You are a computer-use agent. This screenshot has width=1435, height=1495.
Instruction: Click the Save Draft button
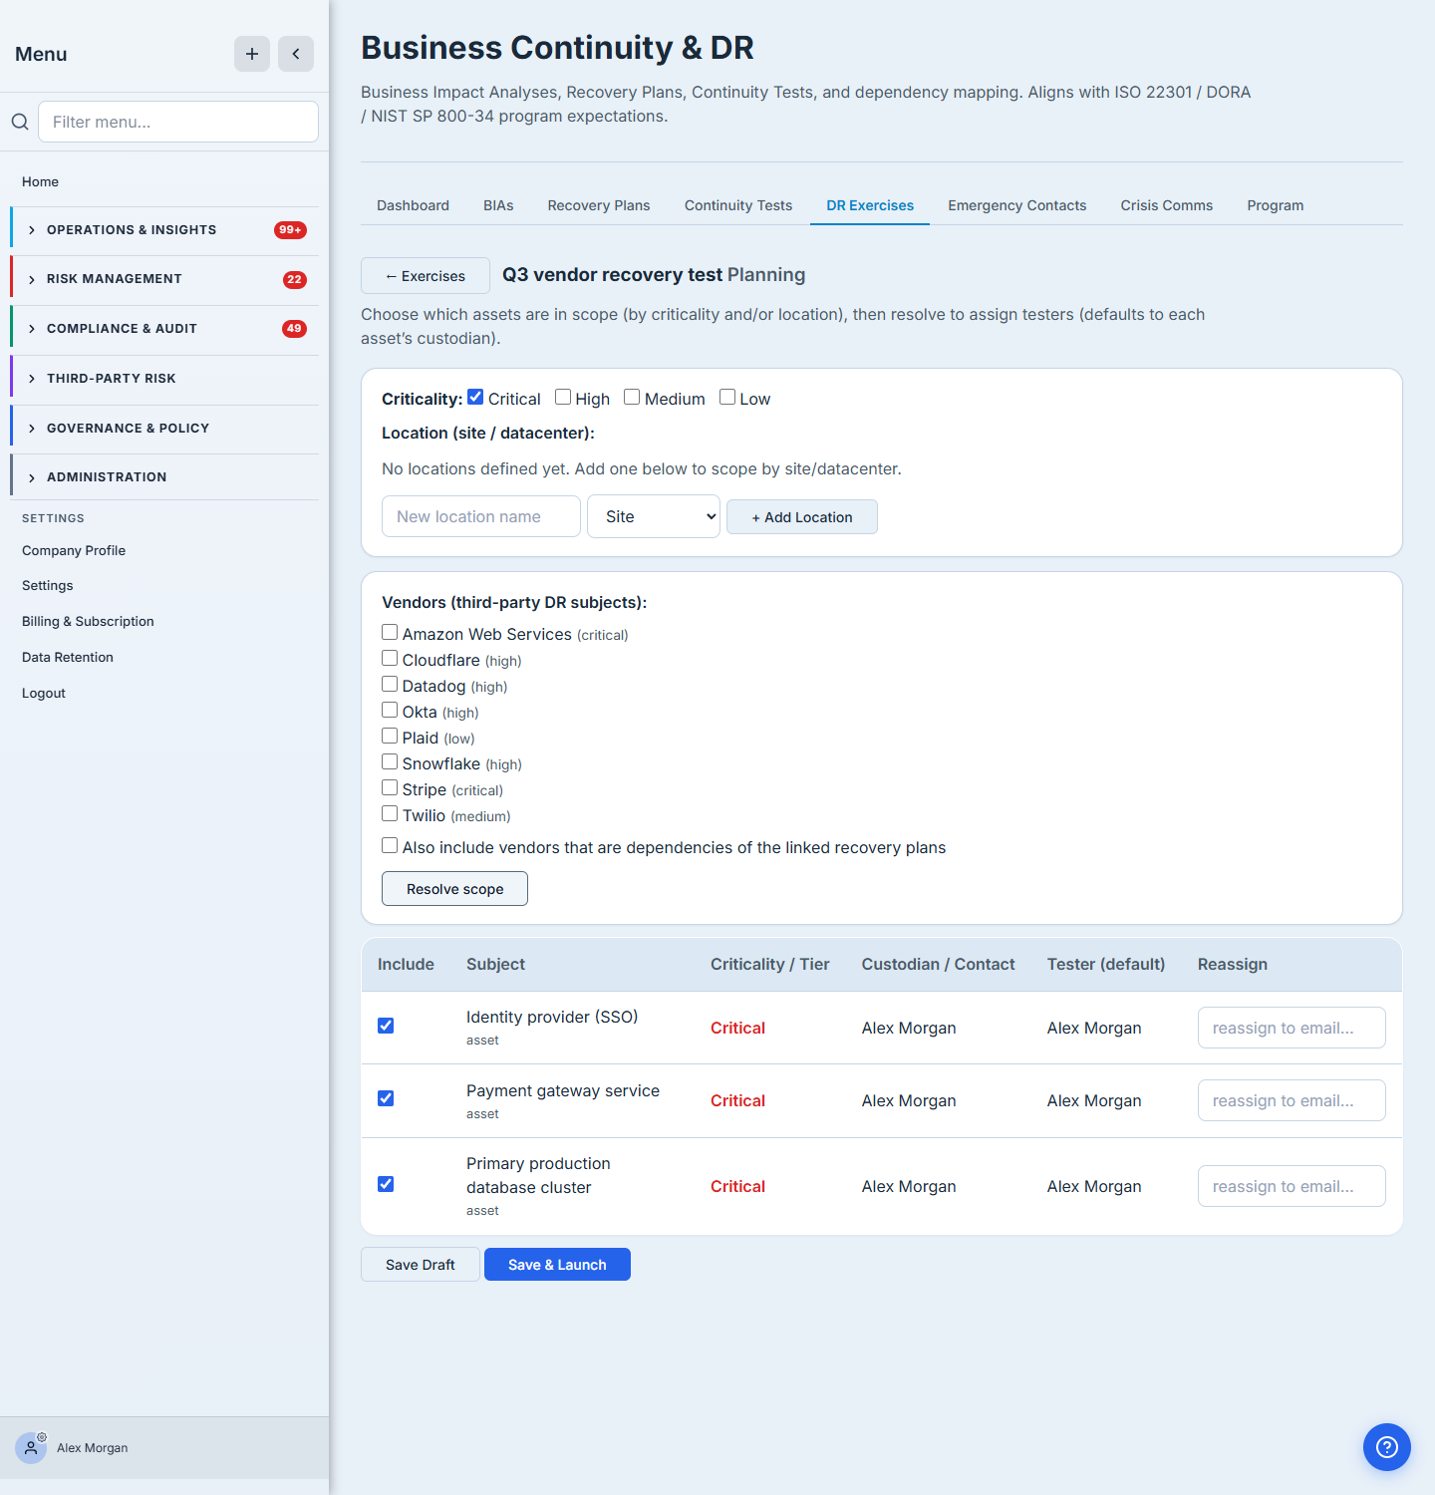point(421,1265)
